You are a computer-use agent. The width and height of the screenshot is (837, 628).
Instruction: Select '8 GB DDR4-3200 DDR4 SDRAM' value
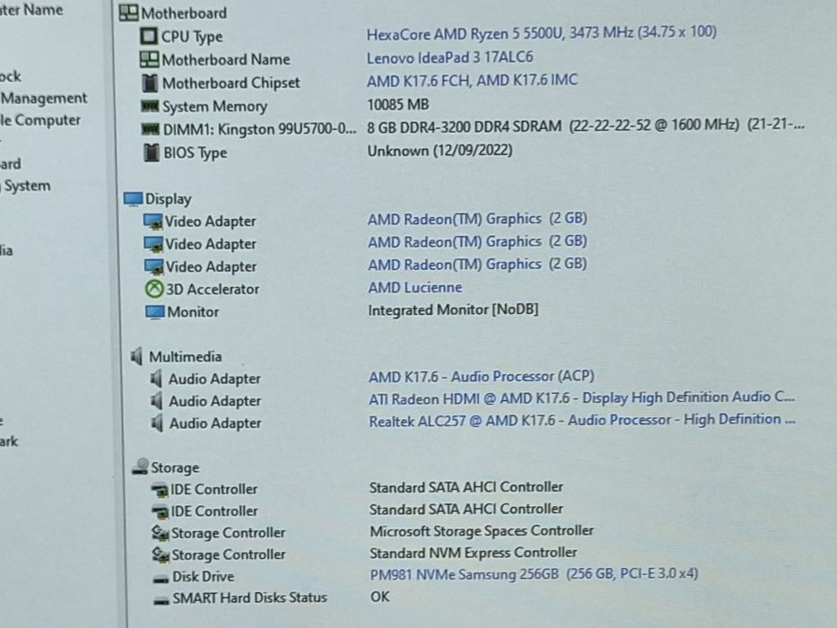pyautogui.click(x=464, y=127)
